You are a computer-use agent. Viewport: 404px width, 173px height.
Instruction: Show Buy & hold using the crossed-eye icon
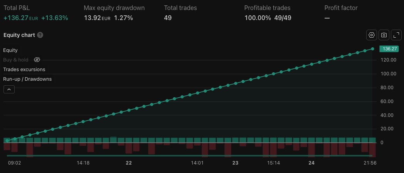[x=37, y=60]
